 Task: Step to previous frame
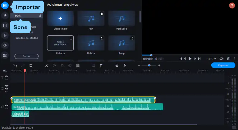point(185,59)
